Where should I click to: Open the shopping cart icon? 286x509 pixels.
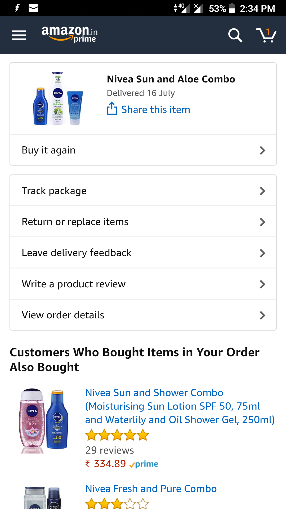[x=266, y=35]
